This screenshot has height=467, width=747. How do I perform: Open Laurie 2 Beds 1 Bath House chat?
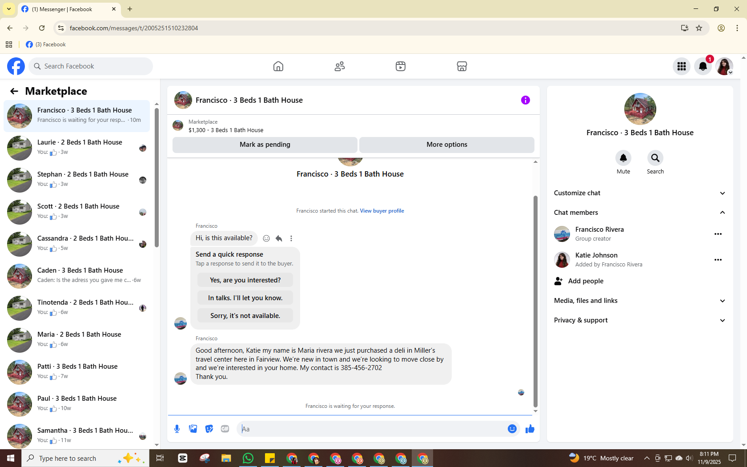click(x=77, y=148)
